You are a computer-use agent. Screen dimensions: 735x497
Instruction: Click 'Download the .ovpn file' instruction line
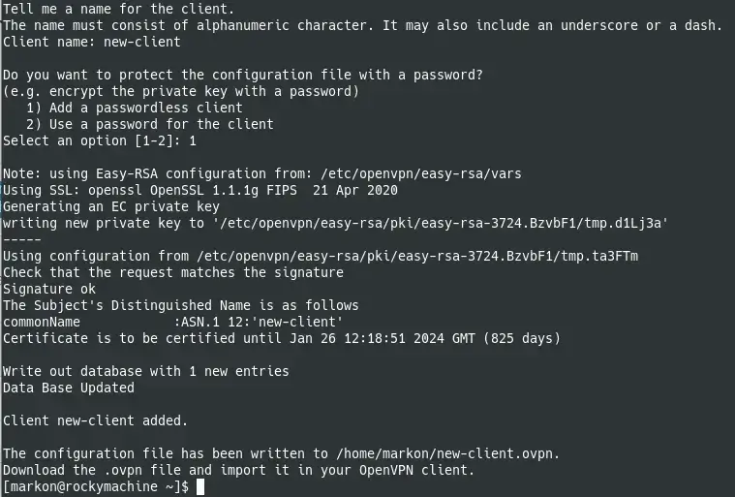tap(238, 470)
